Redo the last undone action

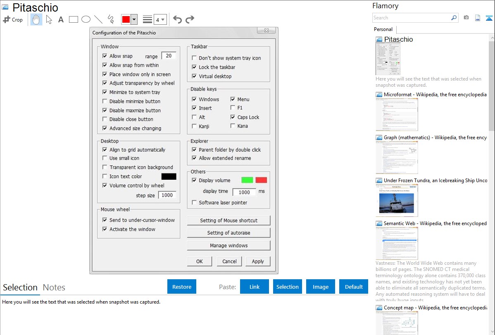tap(190, 19)
